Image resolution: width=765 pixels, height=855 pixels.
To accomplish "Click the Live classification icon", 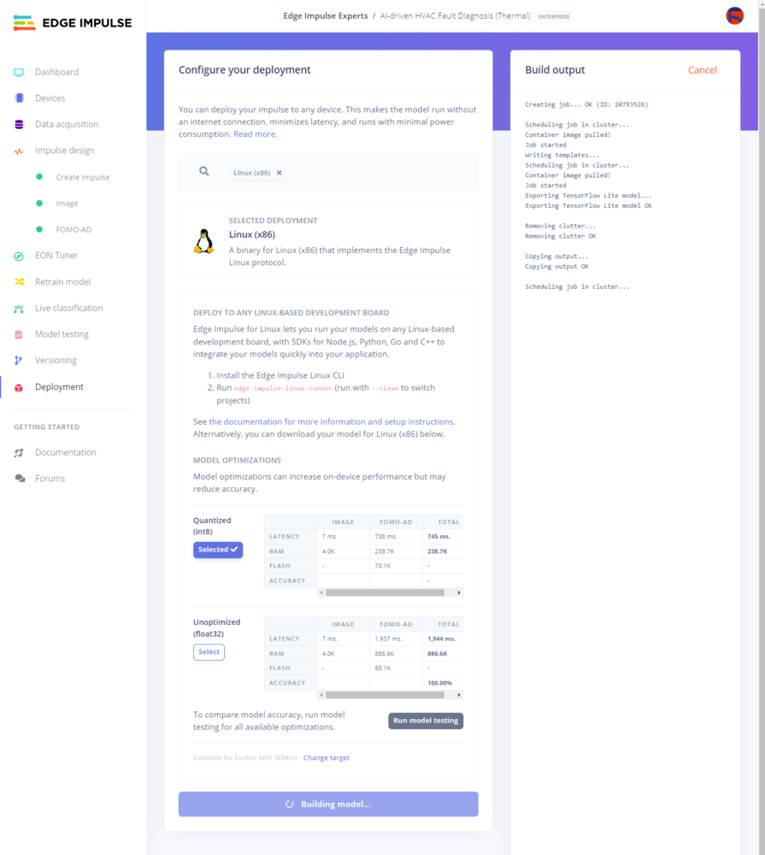I will click(x=19, y=309).
